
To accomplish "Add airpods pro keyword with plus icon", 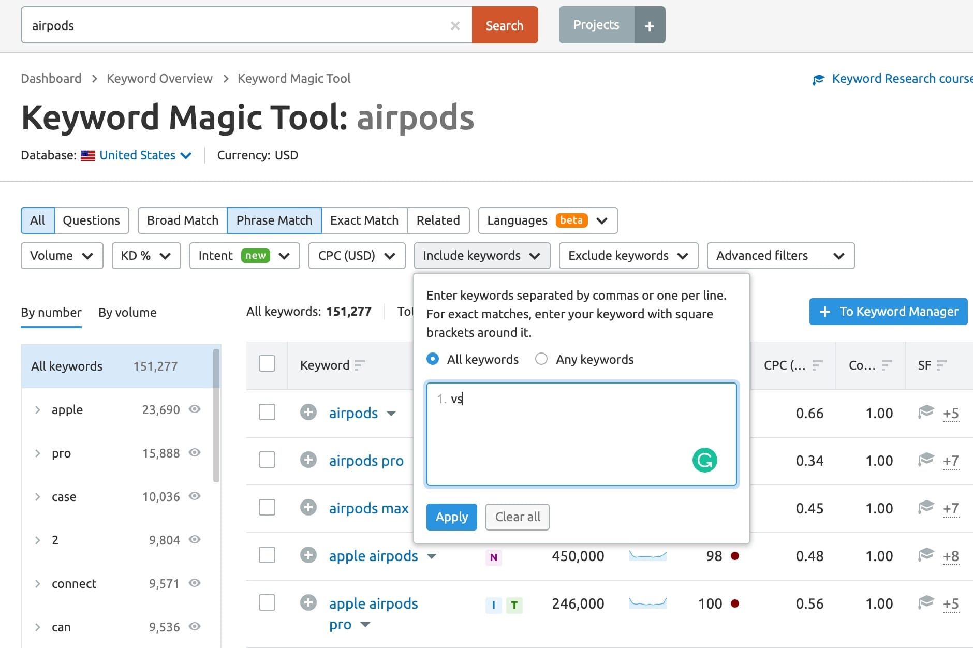I will point(308,460).
